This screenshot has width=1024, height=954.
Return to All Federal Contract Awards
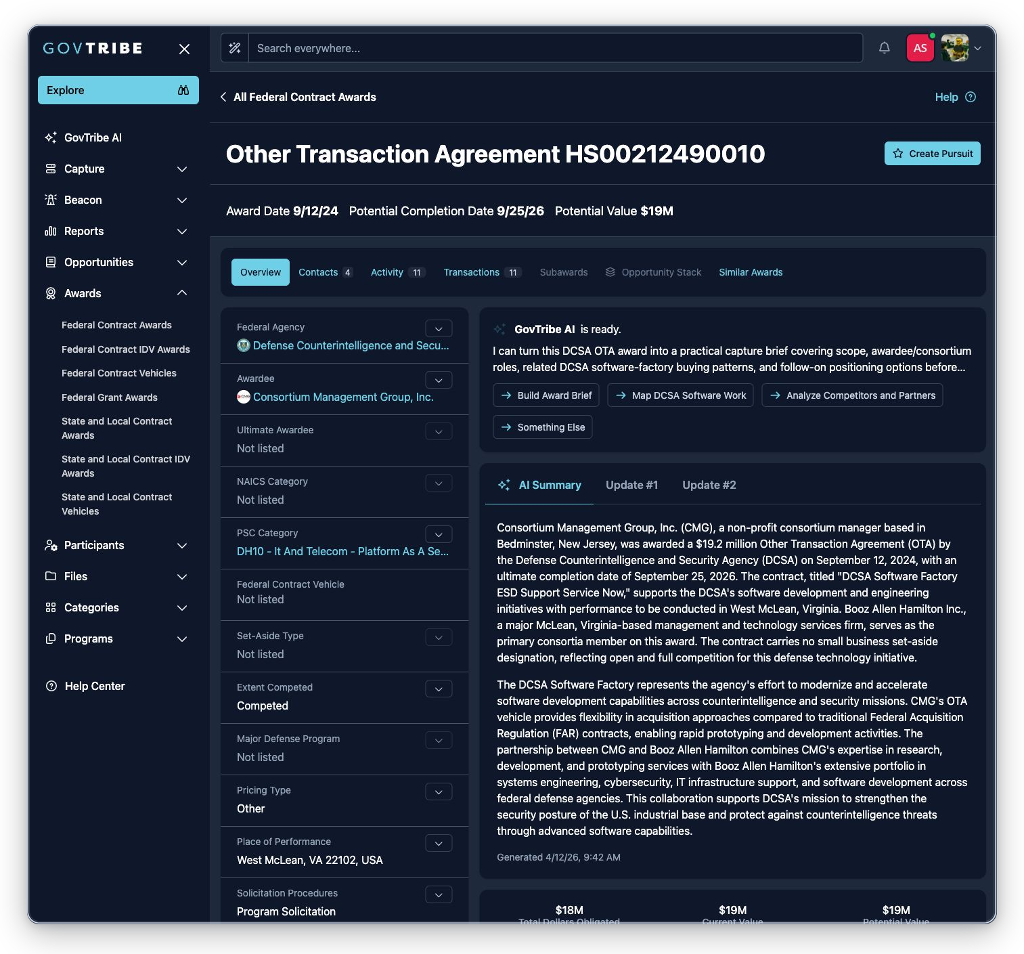pos(305,97)
